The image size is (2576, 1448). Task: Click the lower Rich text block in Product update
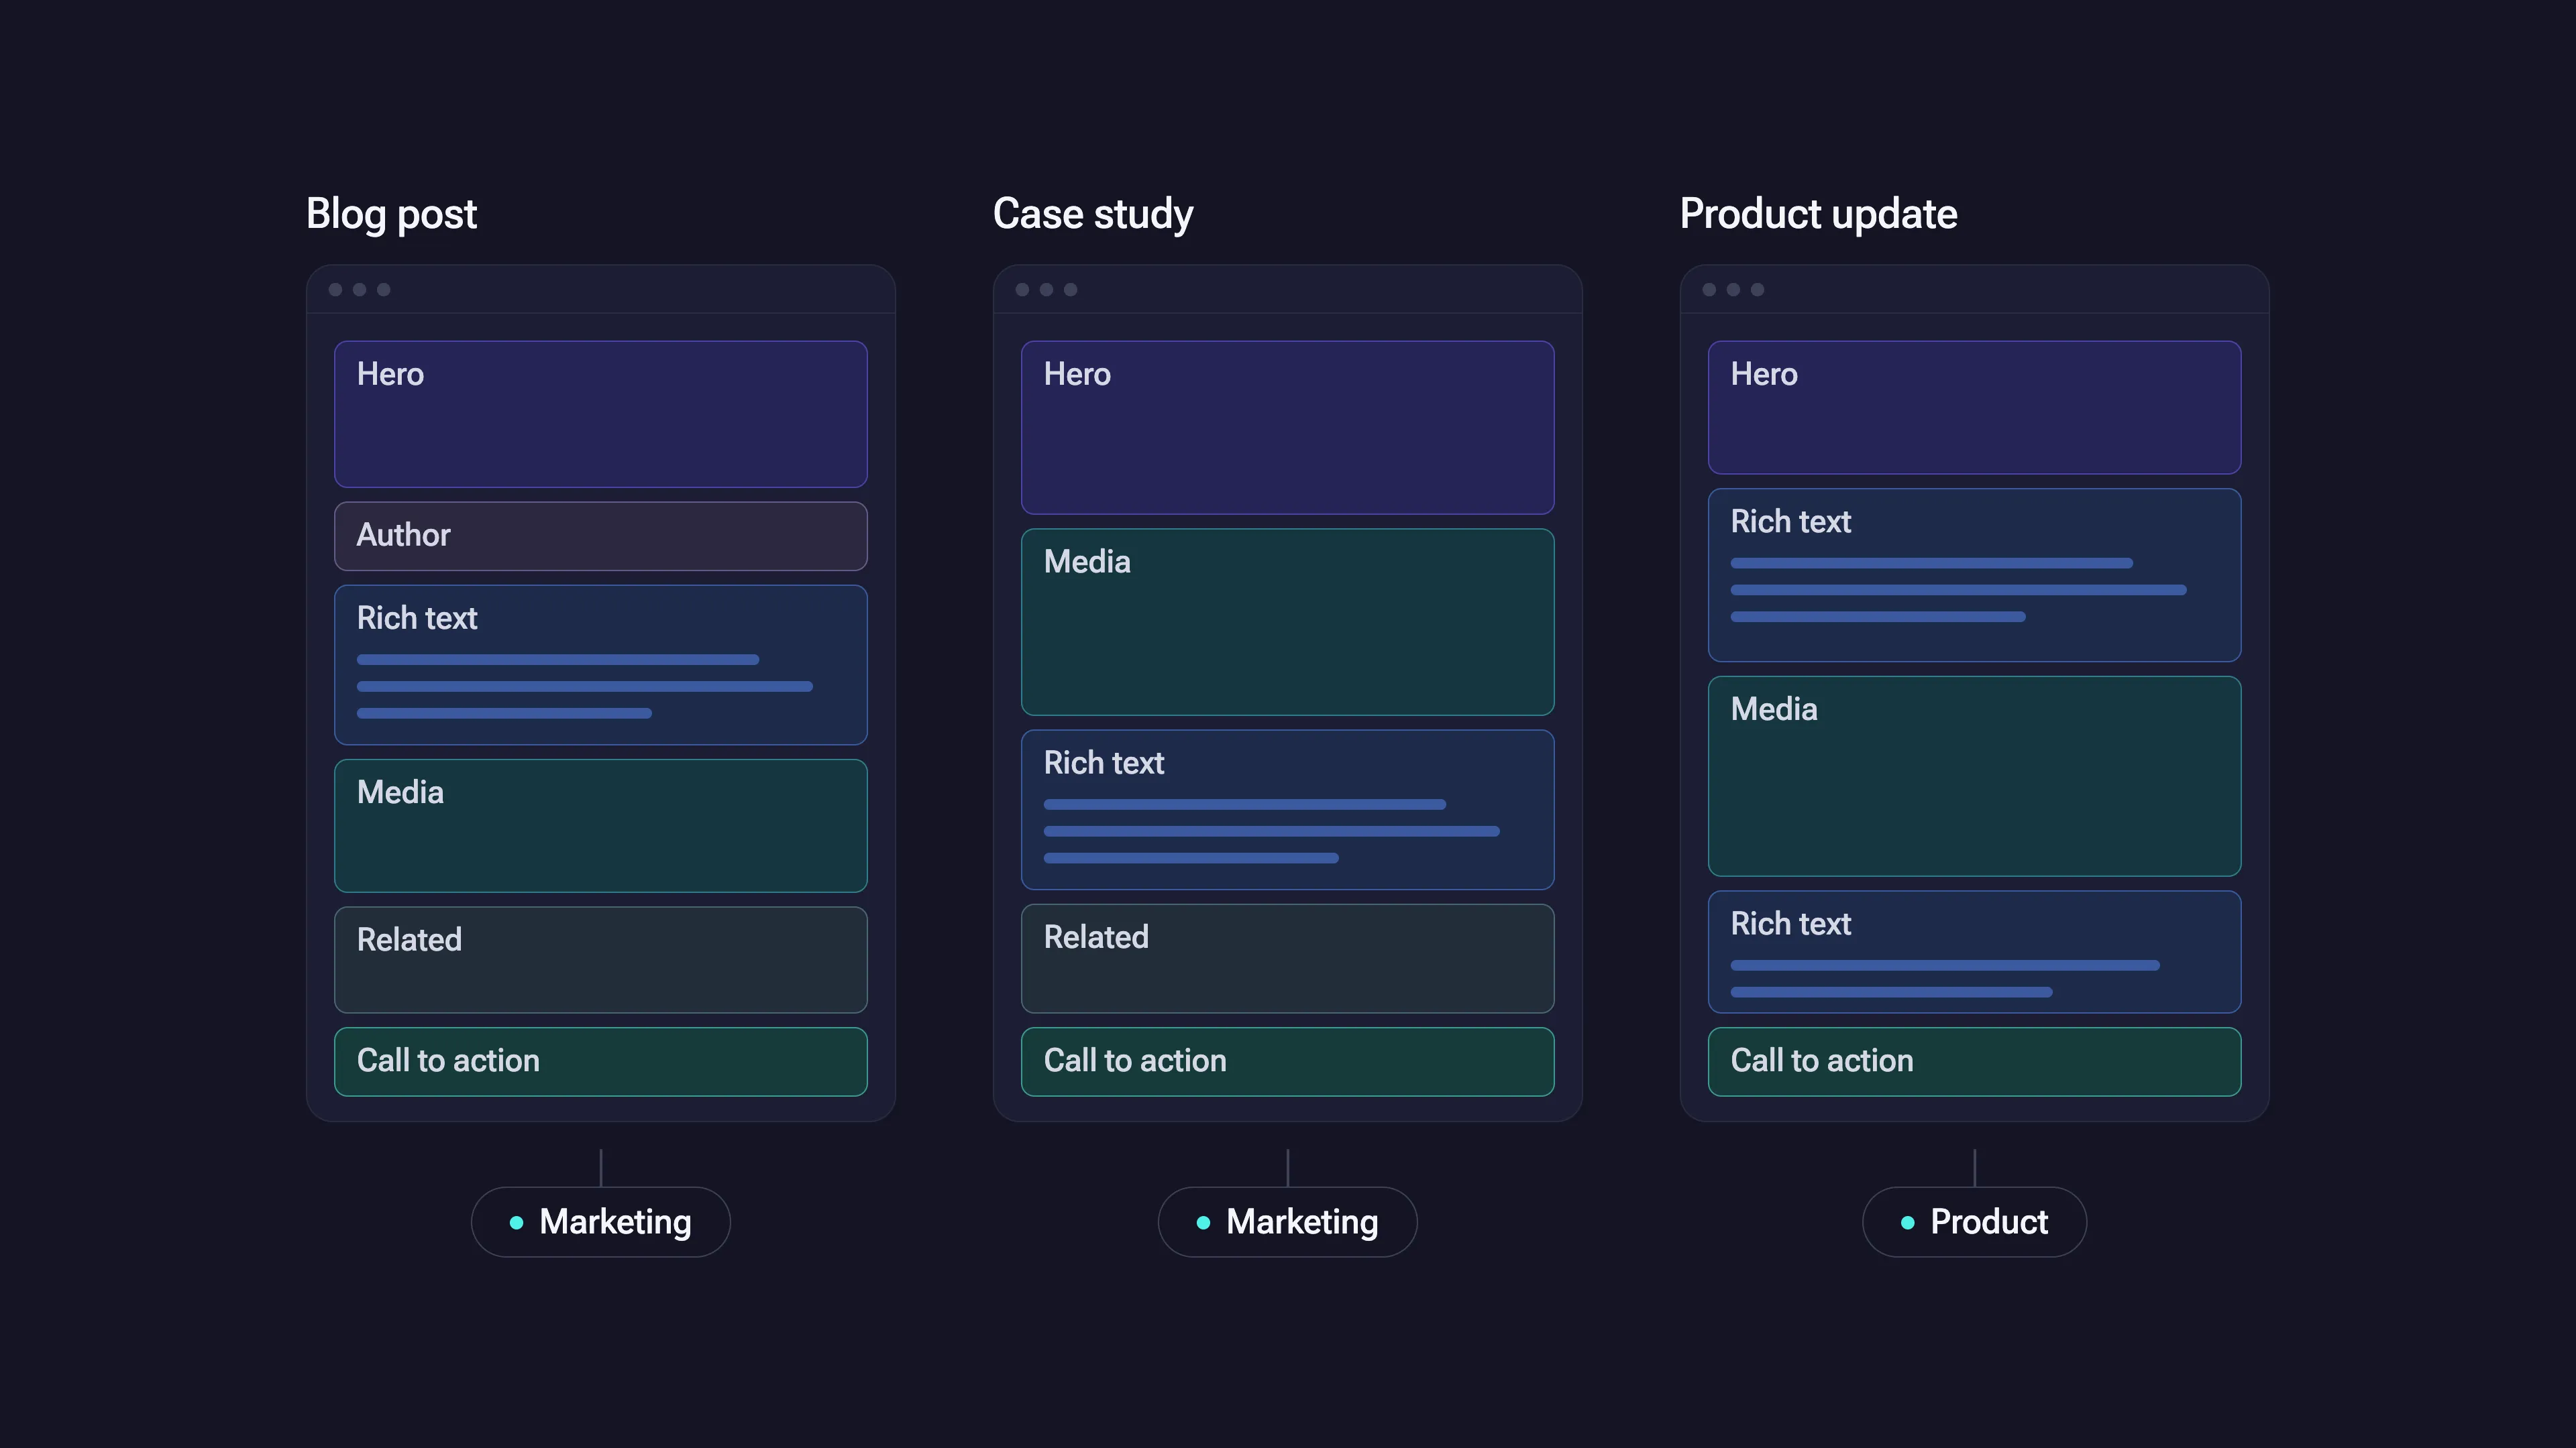[x=1974, y=951]
